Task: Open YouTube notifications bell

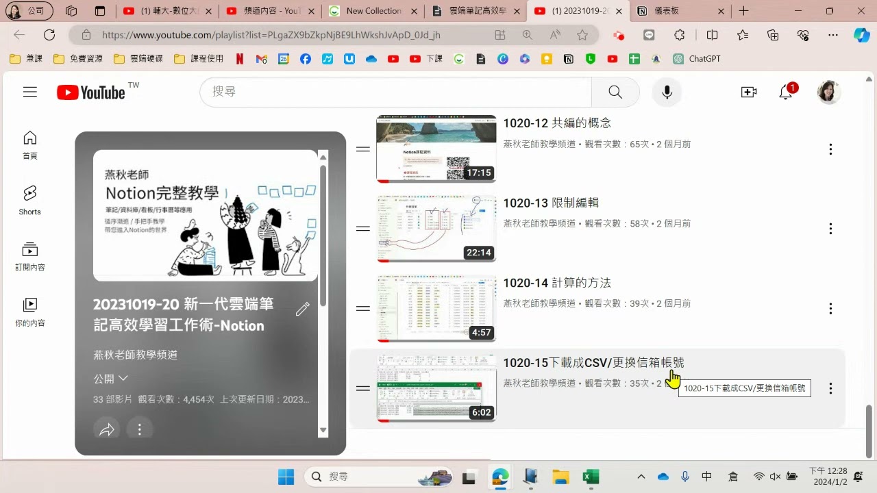Action: [x=787, y=92]
